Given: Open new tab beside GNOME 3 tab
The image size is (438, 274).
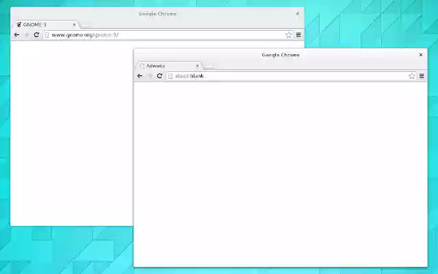Looking at the screenshot, I should tap(86, 26).
